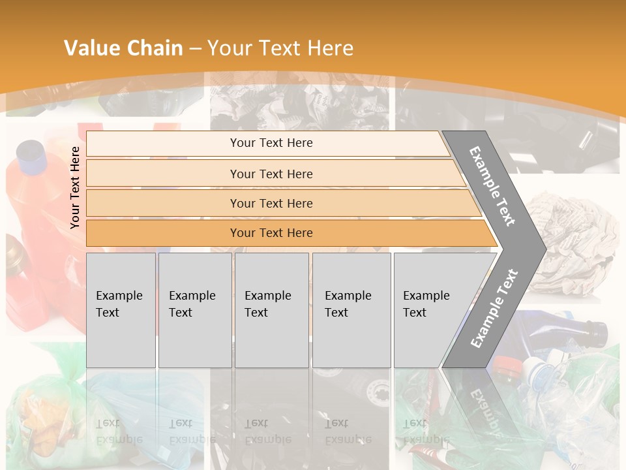The width and height of the screenshot is (626, 470).
Task: Select the vertical "Your Text Here" side label
Action: (75, 187)
